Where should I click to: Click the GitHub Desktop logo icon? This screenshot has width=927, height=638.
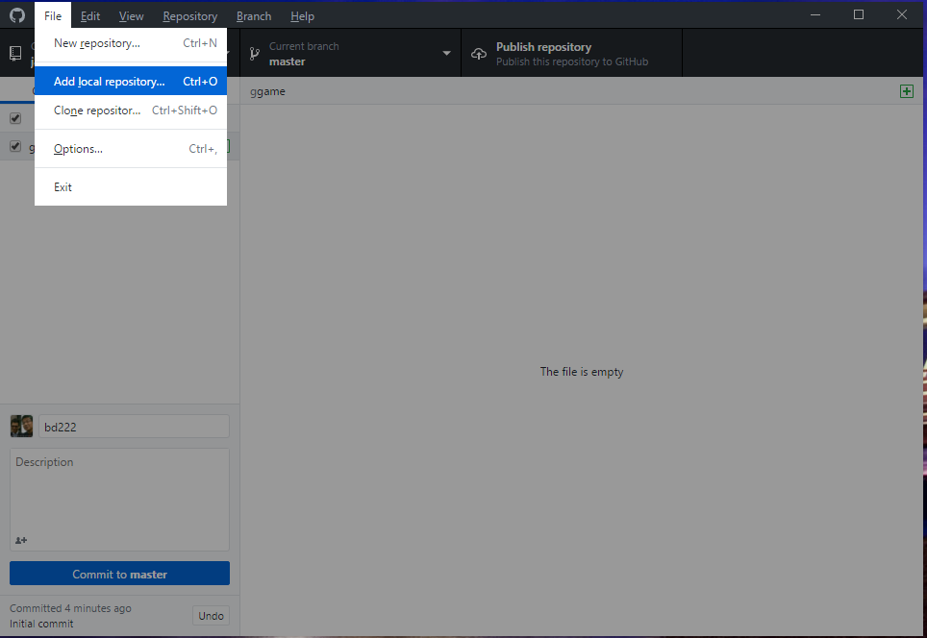pos(17,15)
